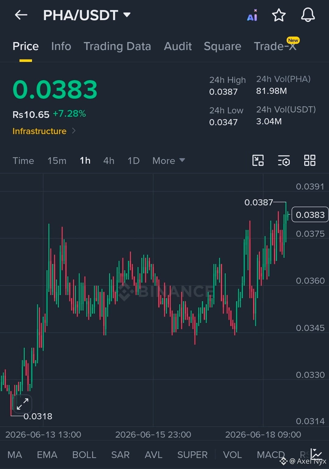Expand the More timeframes dropdown
329x469 pixels.
(168, 161)
